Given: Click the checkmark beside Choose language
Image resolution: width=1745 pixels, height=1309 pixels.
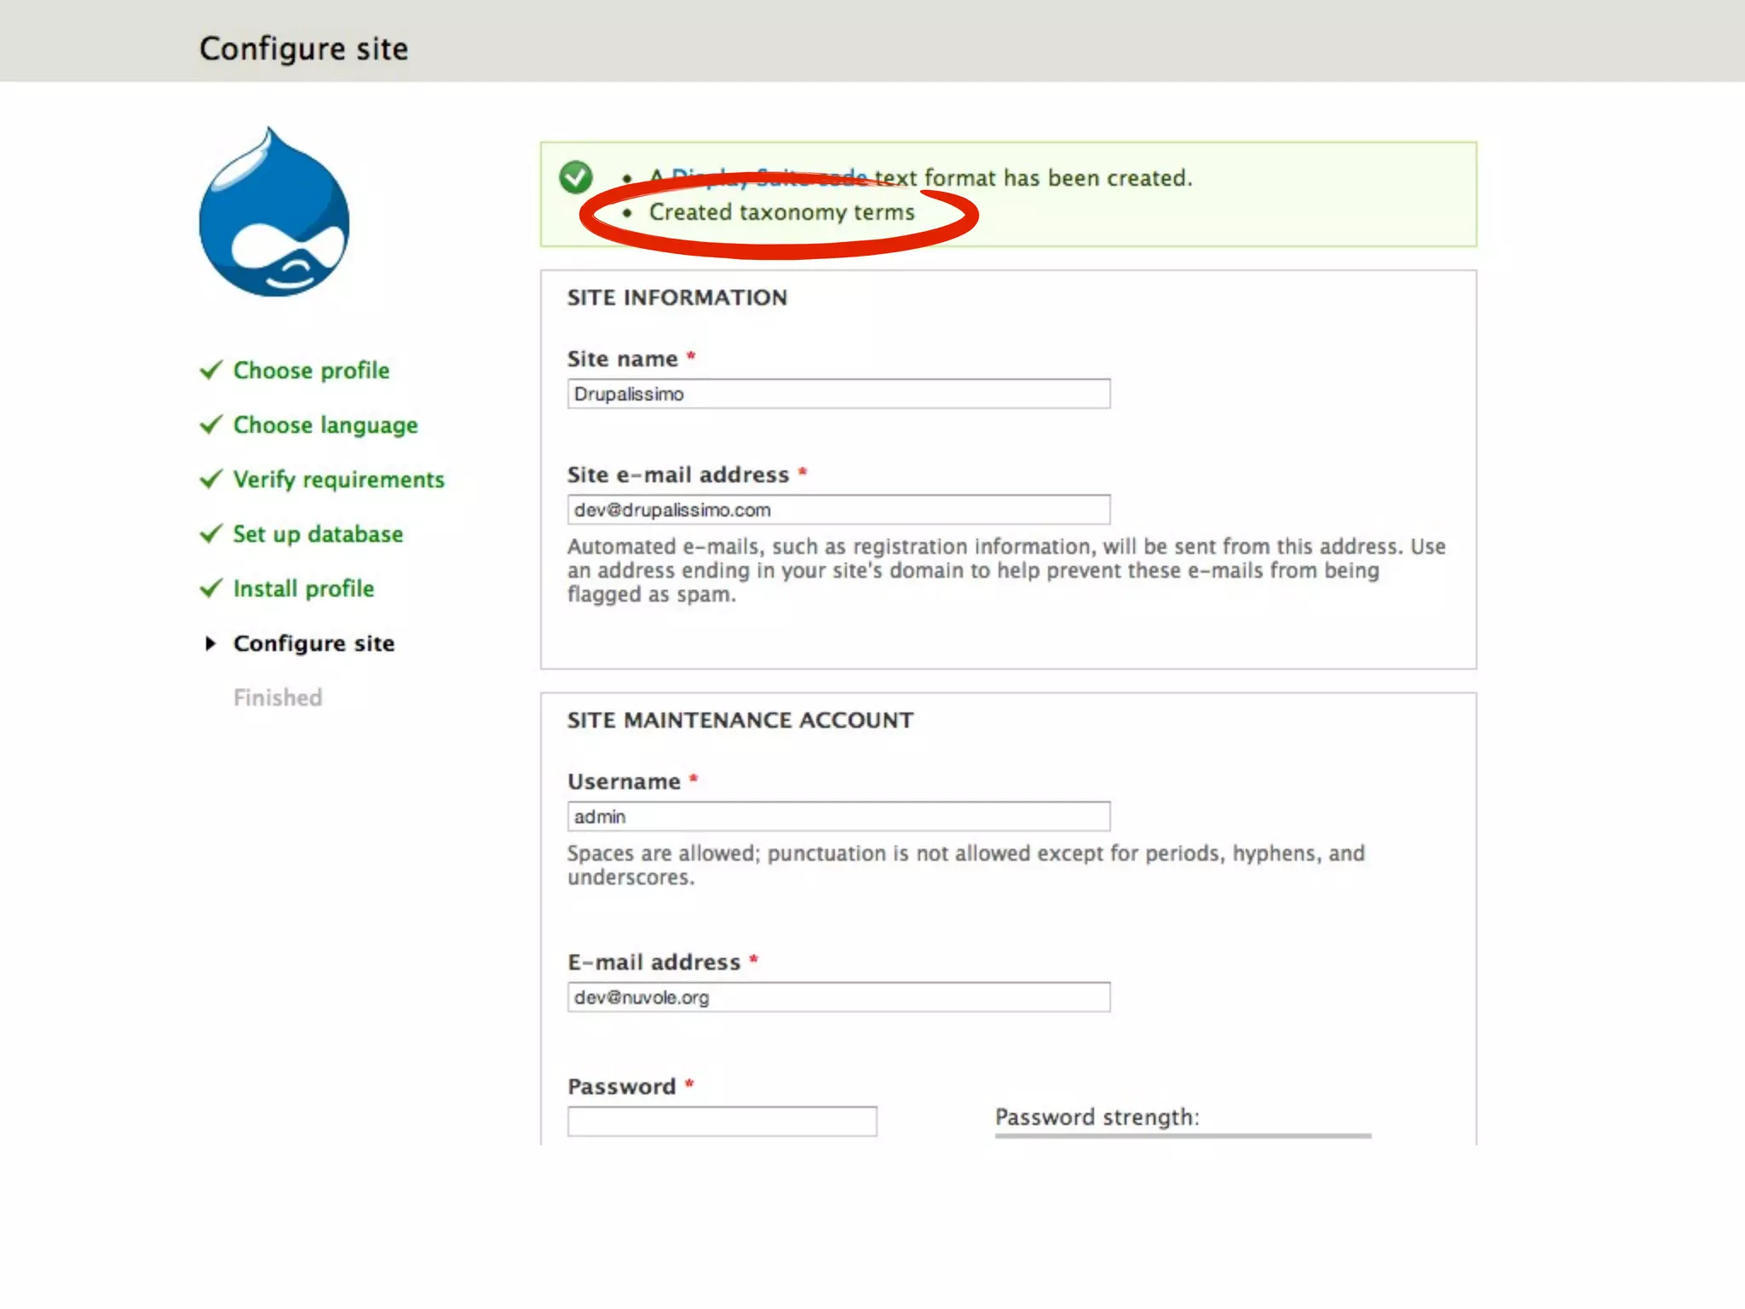Looking at the screenshot, I should 210,425.
